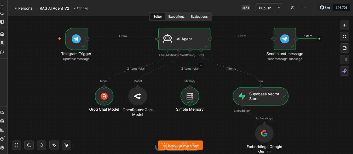Switch to the Editor tab
Screen dimensions: 353x154
point(158,16)
